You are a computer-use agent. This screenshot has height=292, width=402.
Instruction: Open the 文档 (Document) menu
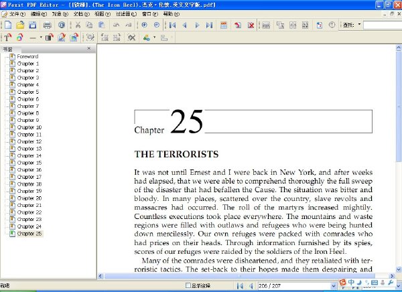point(81,14)
